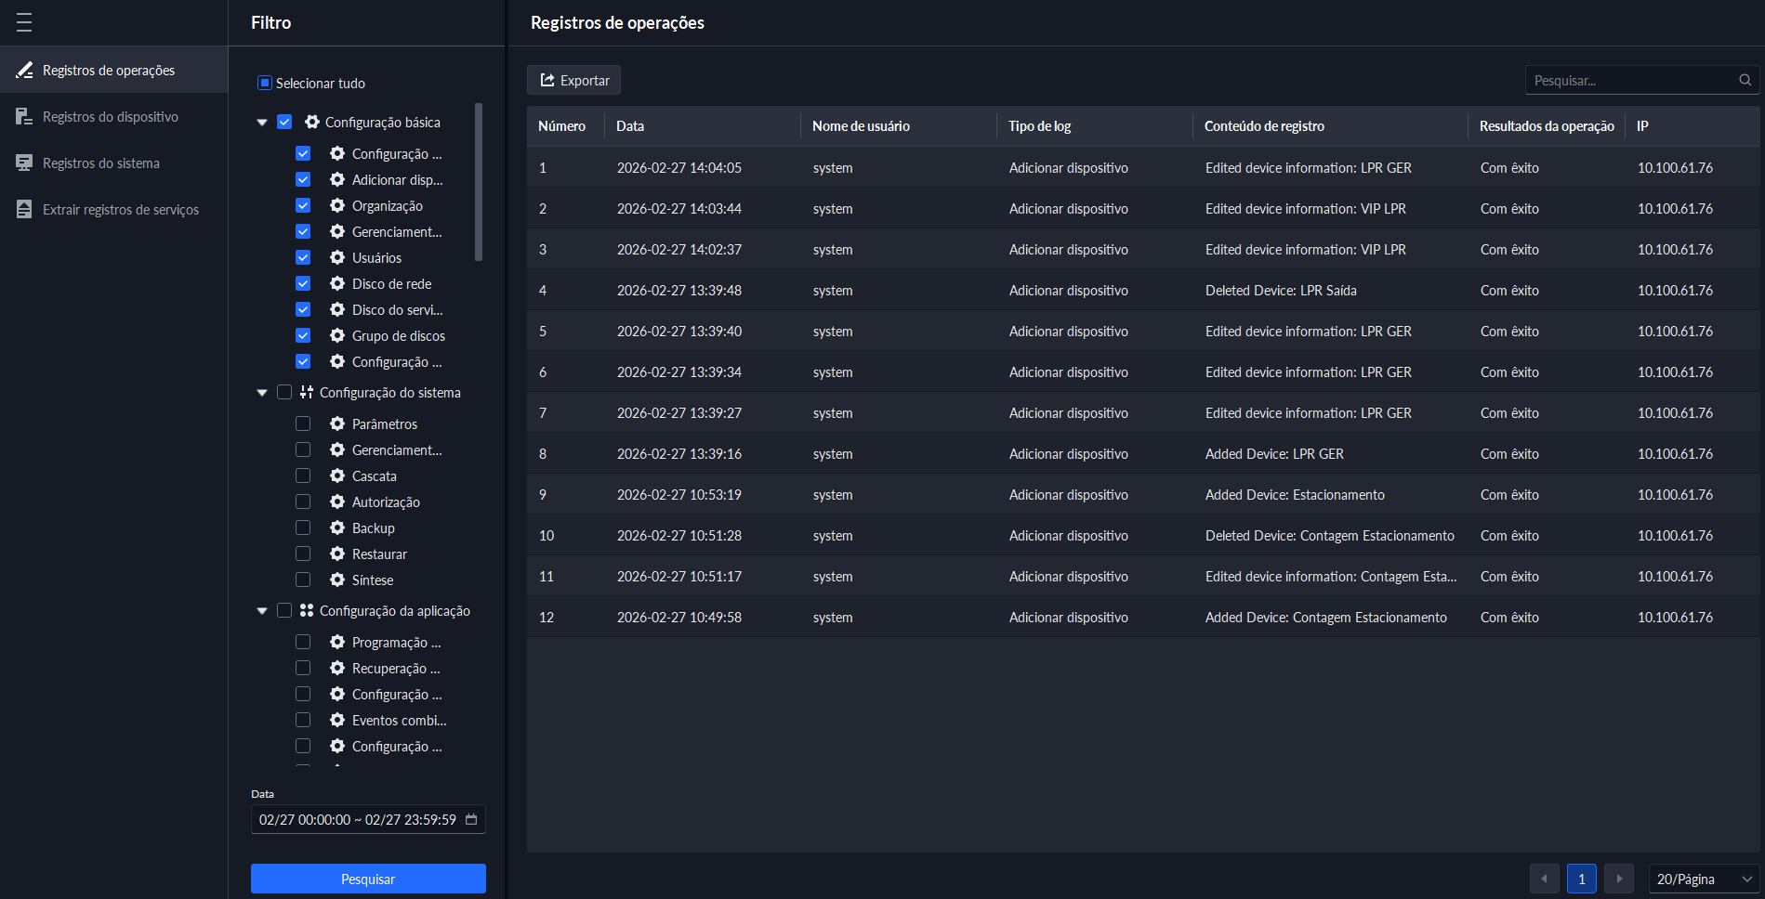Enable the Cascata checkbox
The width and height of the screenshot is (1765, 899).
click(303, 476)
